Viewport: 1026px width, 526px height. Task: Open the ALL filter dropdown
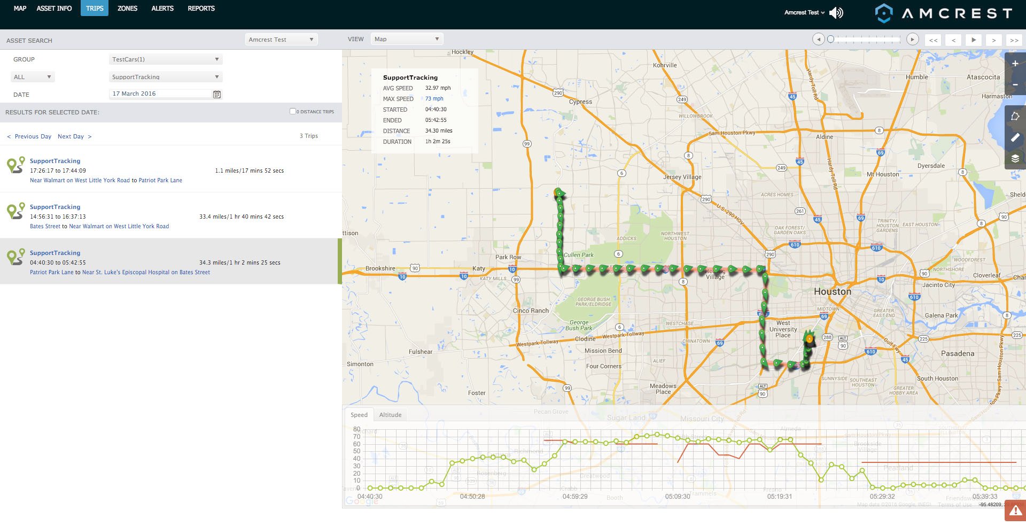33,77
